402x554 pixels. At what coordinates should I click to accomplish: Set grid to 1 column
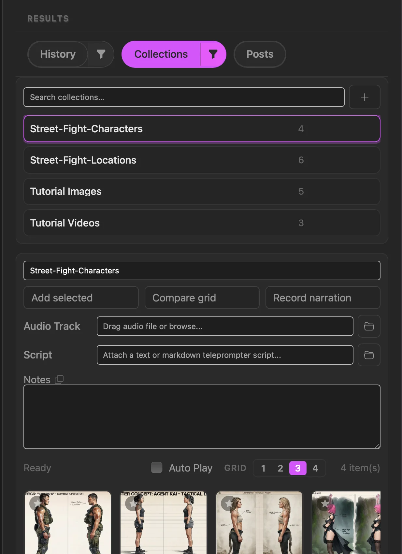[263, 468]
